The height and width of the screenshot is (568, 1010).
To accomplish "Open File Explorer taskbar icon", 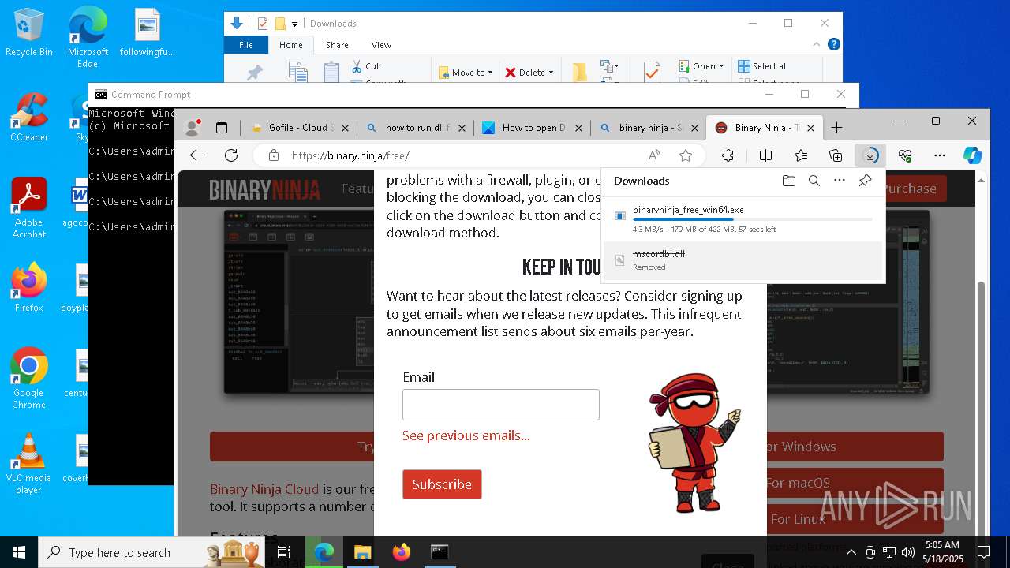I will 362,552.
